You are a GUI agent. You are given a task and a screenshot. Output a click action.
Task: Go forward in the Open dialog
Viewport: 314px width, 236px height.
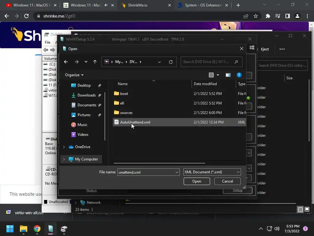(x=76, y=62)
